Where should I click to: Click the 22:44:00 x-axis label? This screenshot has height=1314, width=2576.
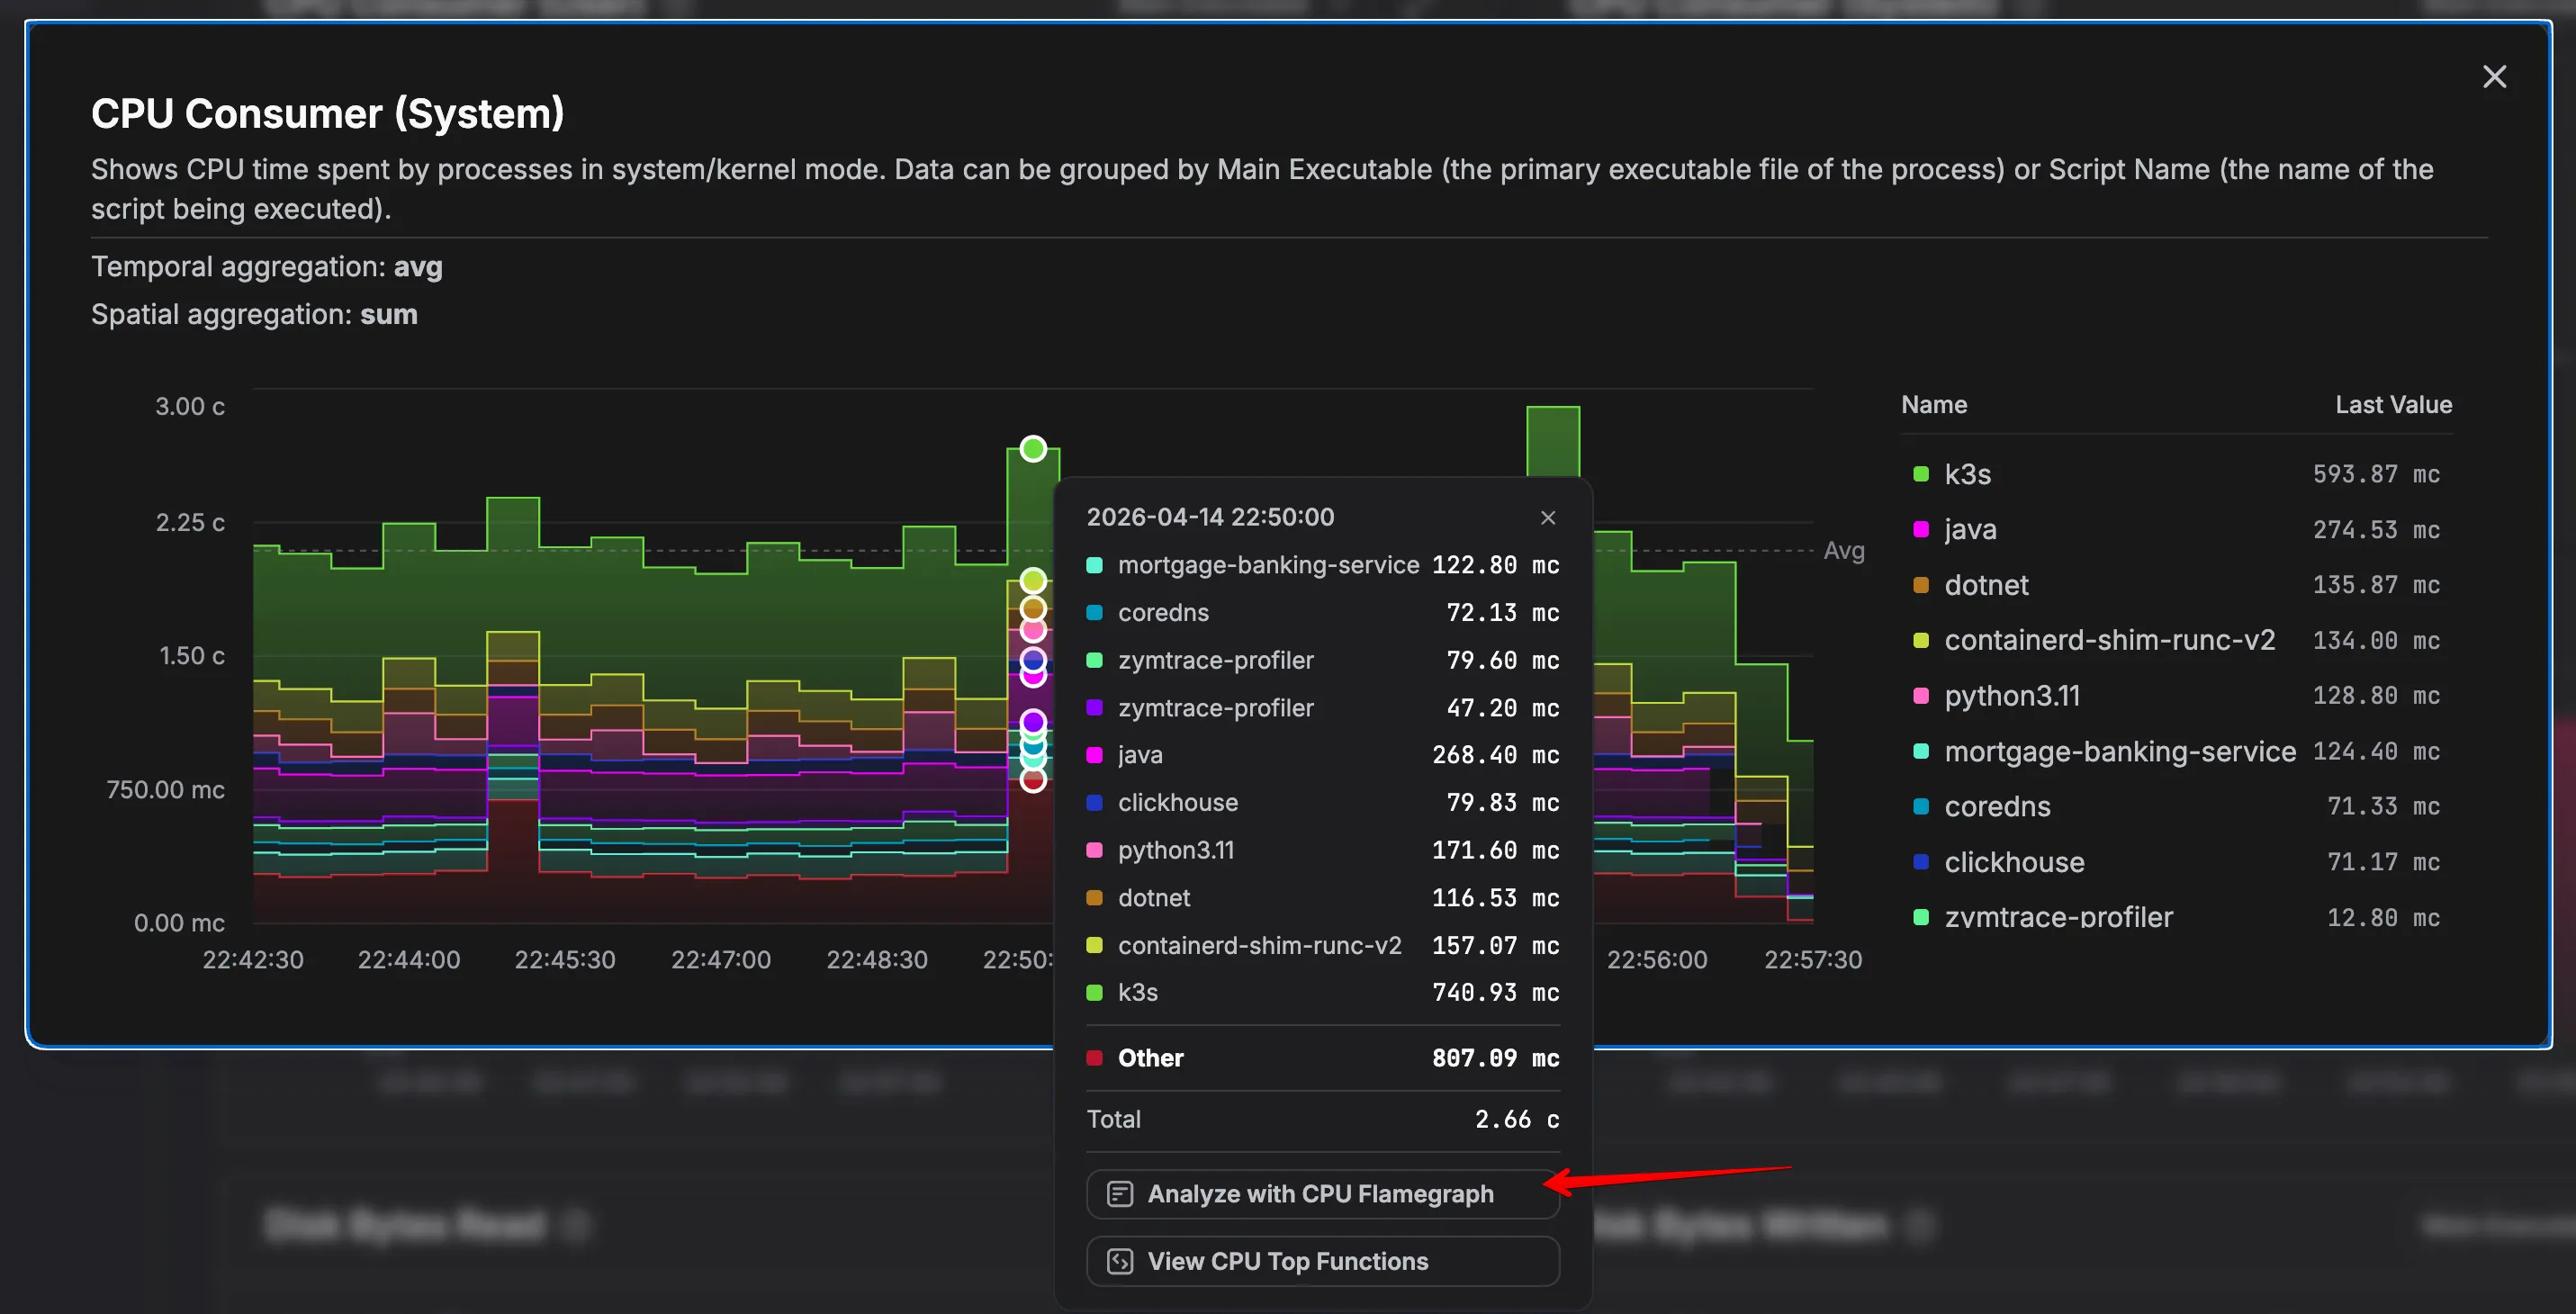pos(409,960)
